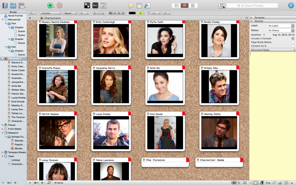Viewport: 296px width, 185px height.
Task: Add new document via footer plus
Action: point(30,183)
